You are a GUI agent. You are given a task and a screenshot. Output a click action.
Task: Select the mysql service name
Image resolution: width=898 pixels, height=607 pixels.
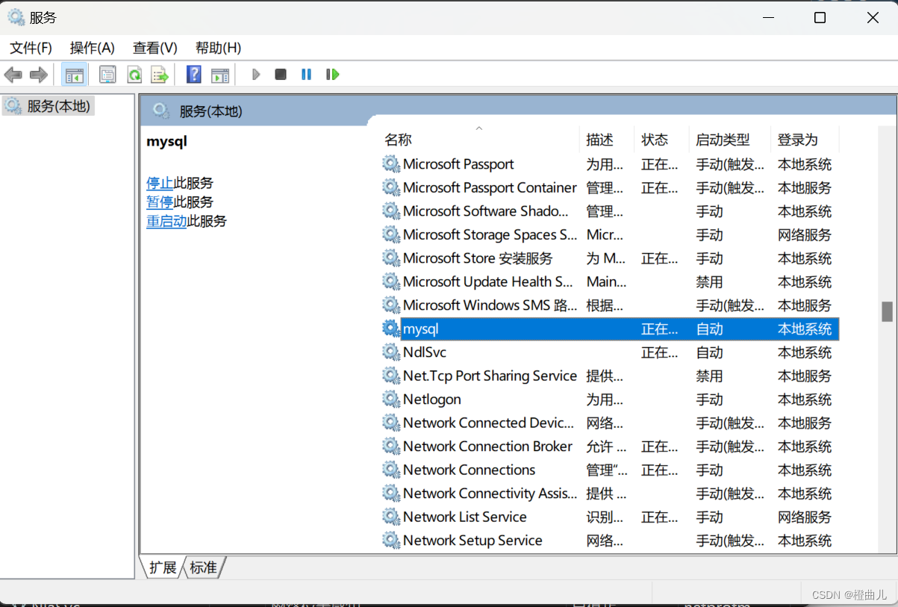421,329
